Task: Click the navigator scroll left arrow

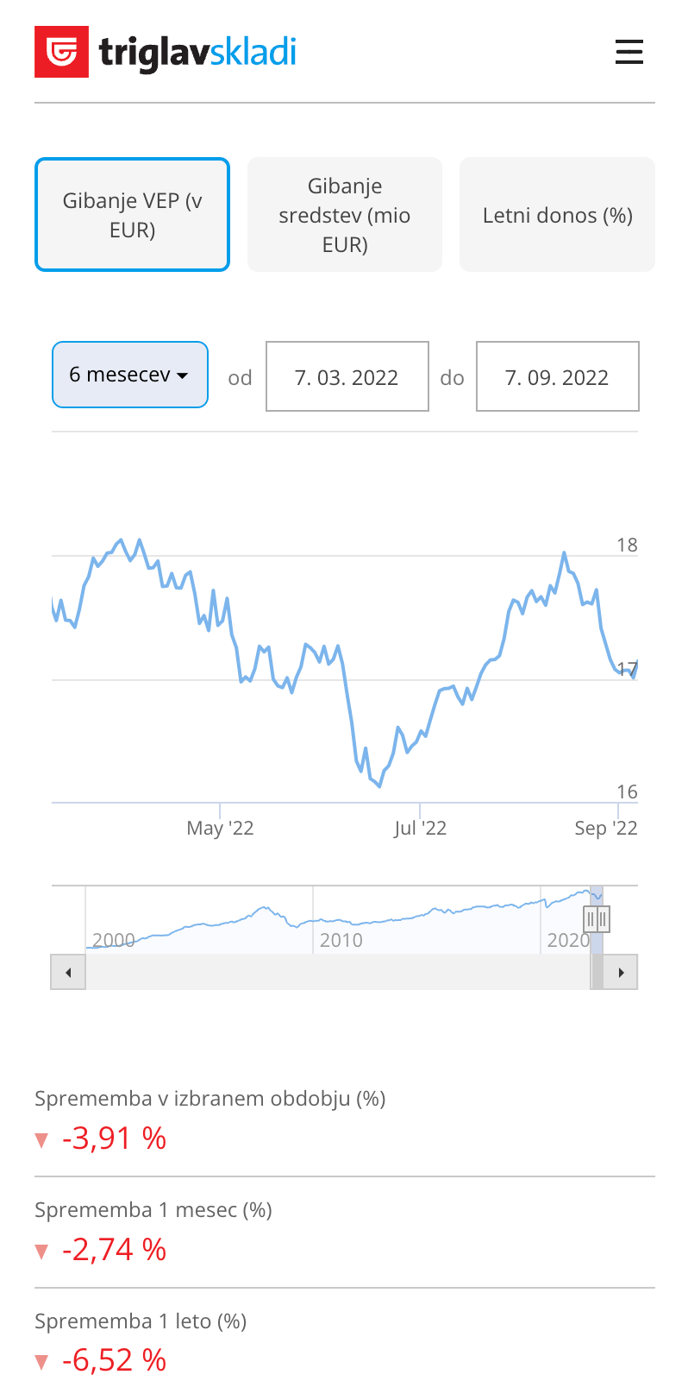Action: 68,973
